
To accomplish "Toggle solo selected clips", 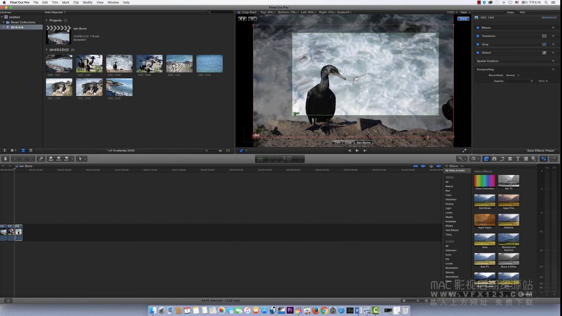I will pos(431,166).
